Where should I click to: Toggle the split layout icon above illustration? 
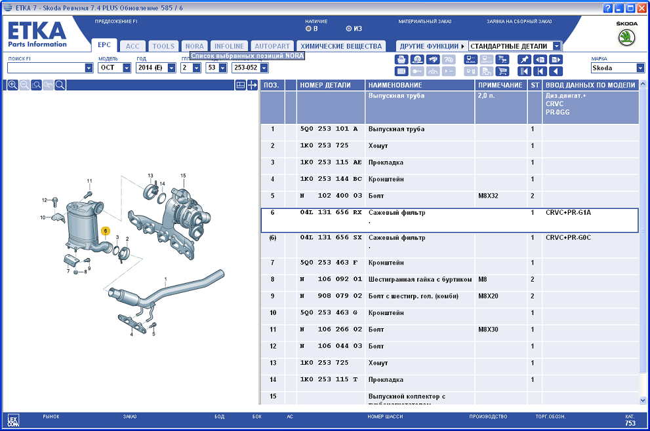241,85
